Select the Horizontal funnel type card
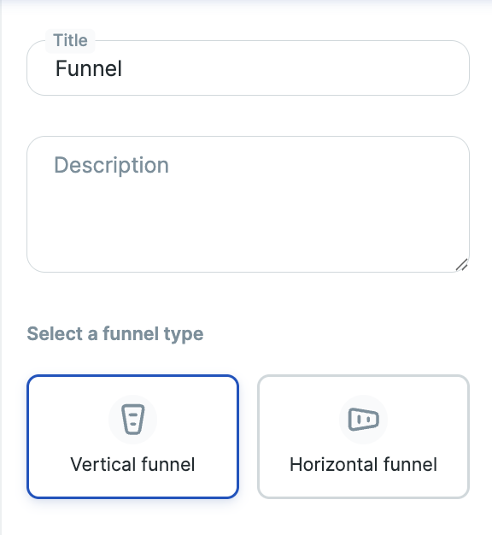The height and width of the screenshot is (535, 492). 364,437
